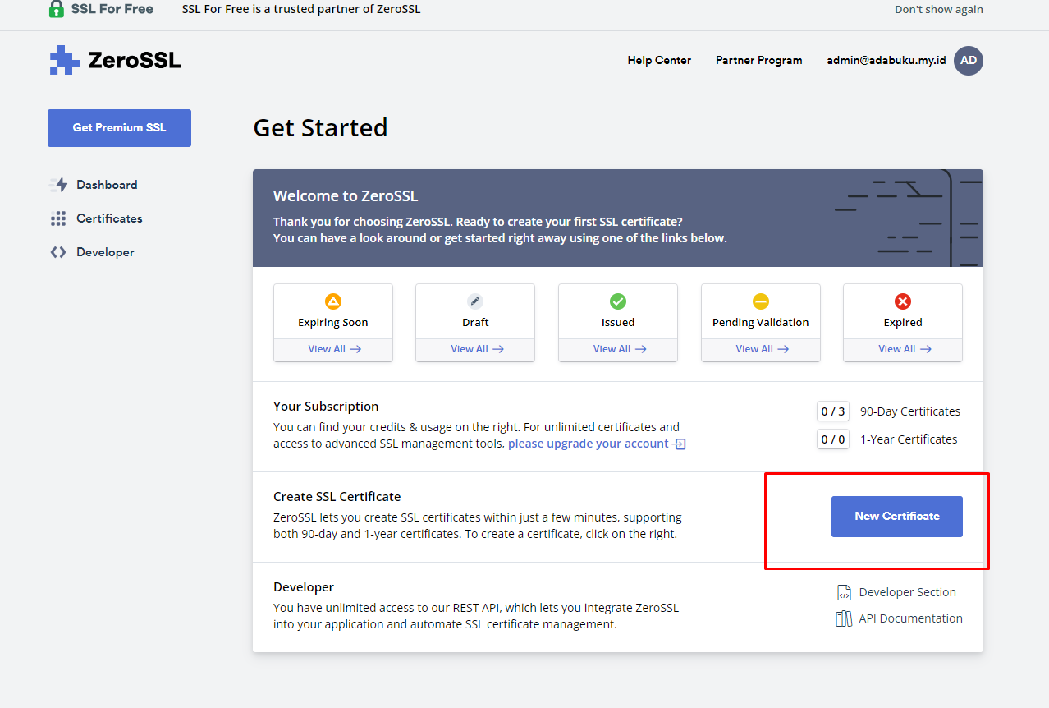
Task: Open the Partner Program page
Action: 759,60
